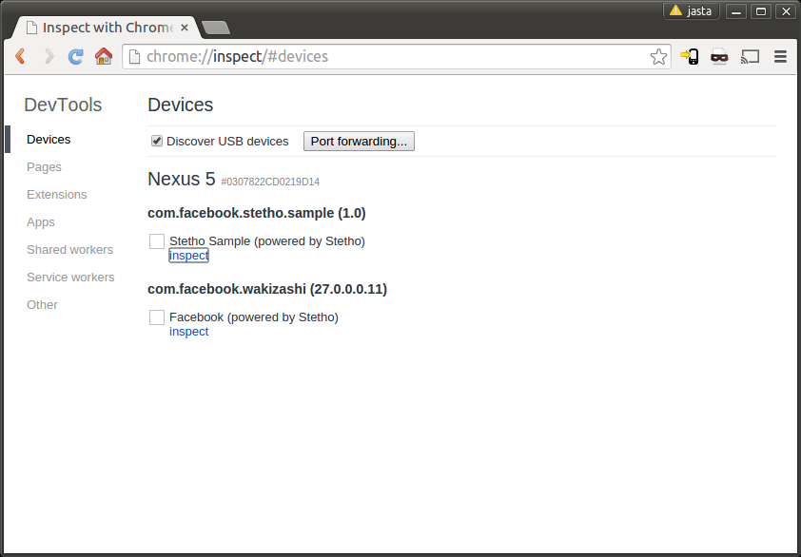Screen dimensions: 801x557
Task: Go back using the navigation arrow
Action: 20,56
